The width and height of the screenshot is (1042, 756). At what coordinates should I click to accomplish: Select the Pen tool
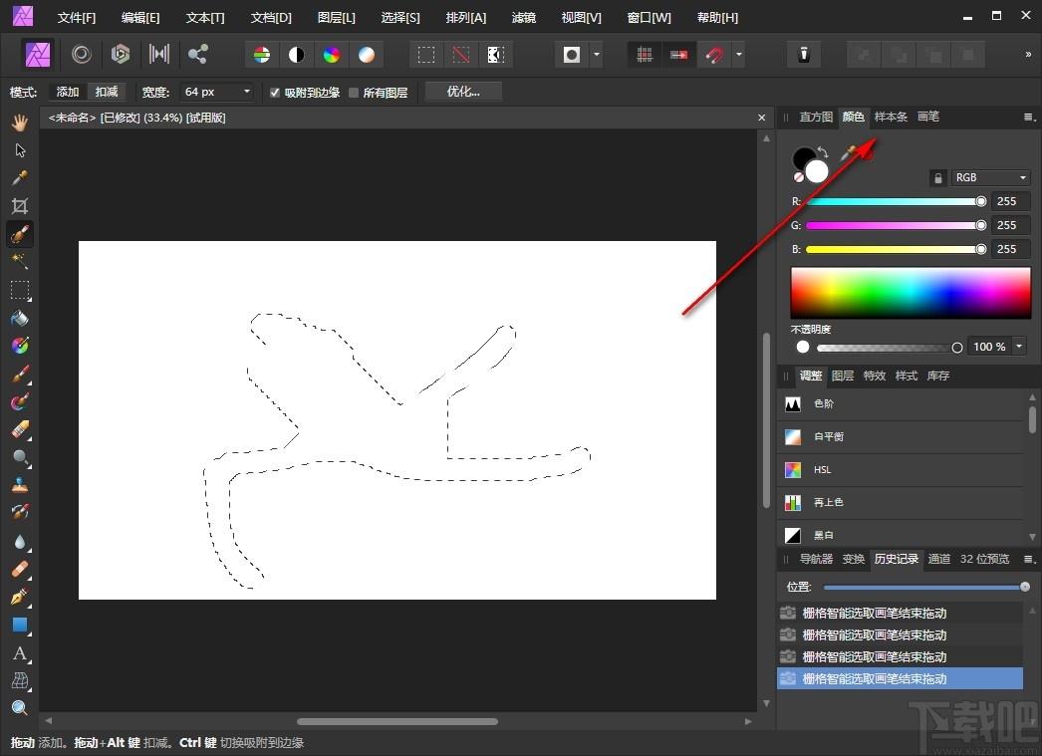[20, 597]
